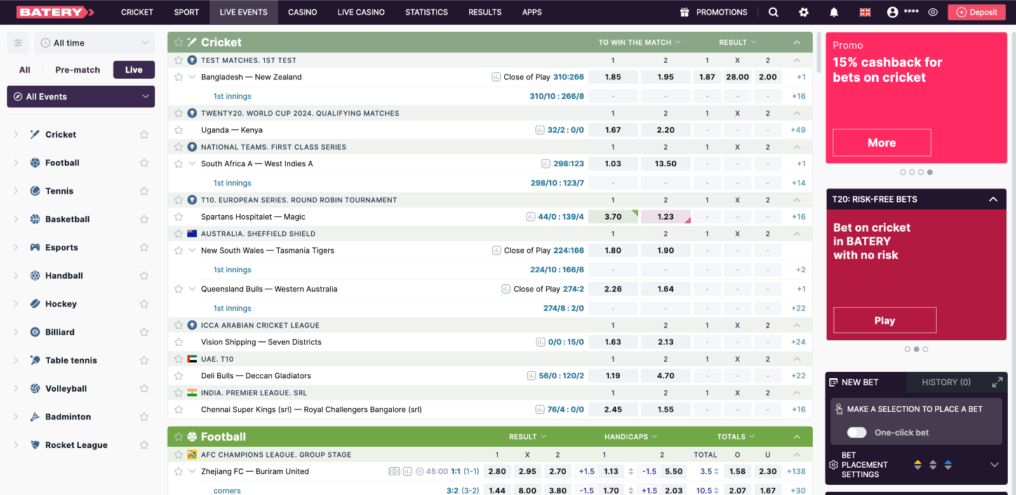Open the All time period dropdown
1016x495 pixels.
[x=95, y=43]
